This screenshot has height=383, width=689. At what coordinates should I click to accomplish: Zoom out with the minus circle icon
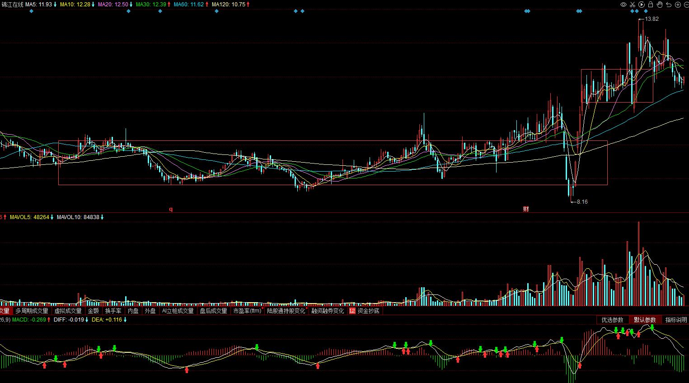(685, 5)
